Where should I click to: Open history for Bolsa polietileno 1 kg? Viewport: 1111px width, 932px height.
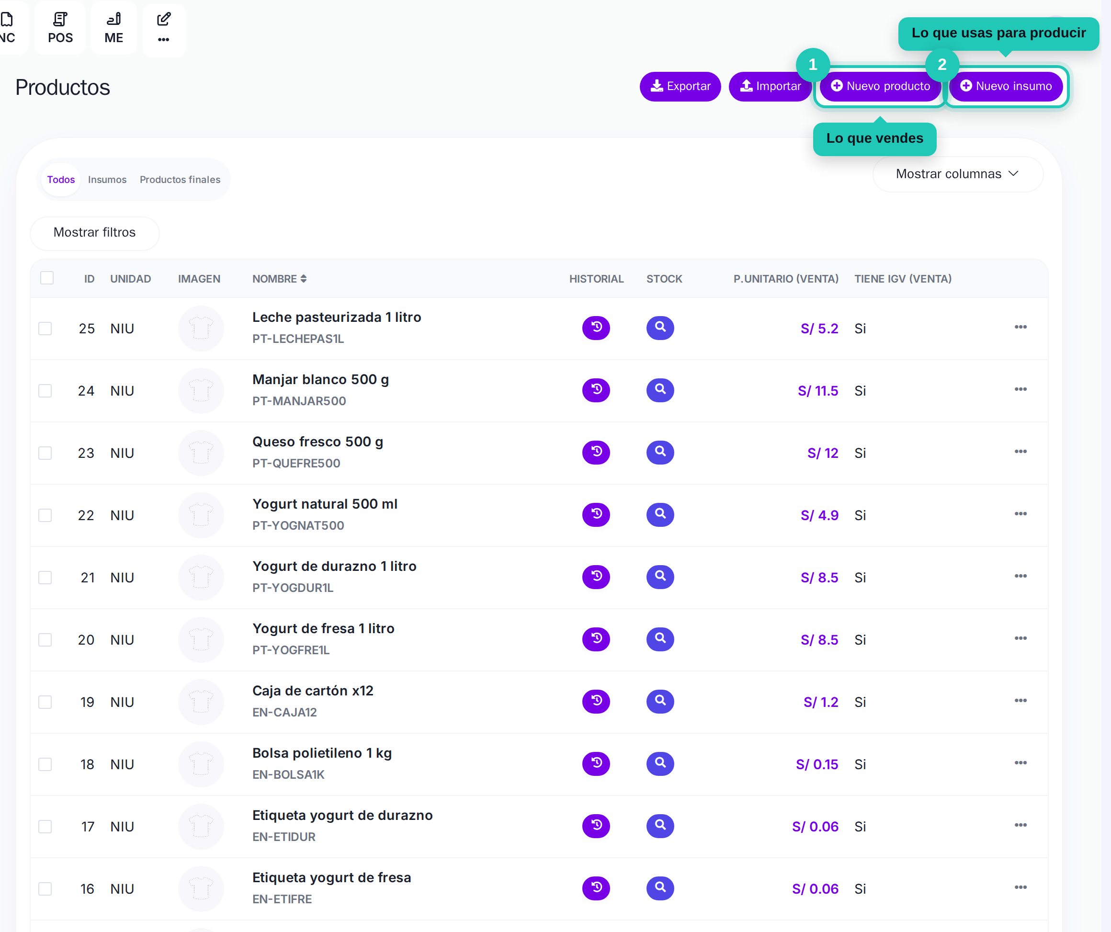(596, 764)
